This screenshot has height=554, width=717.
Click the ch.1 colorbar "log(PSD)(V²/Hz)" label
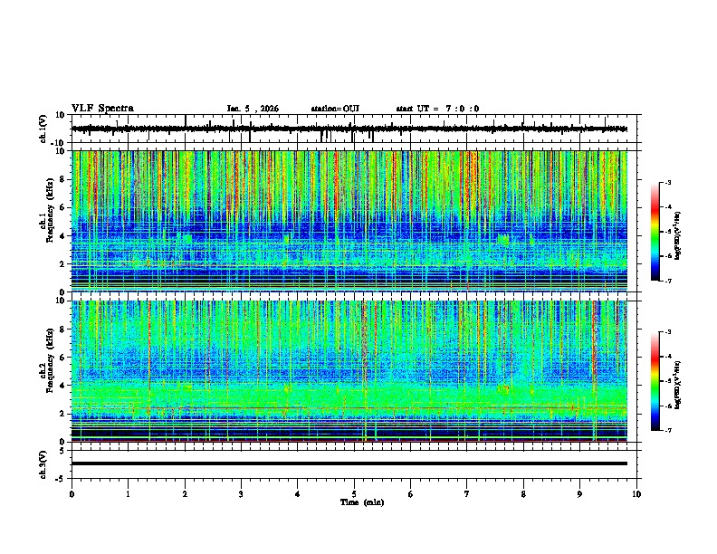[x=678, y=235]
